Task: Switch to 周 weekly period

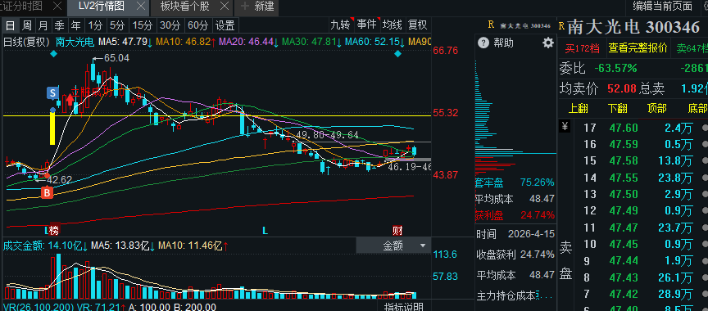Action: pos(27,25)
